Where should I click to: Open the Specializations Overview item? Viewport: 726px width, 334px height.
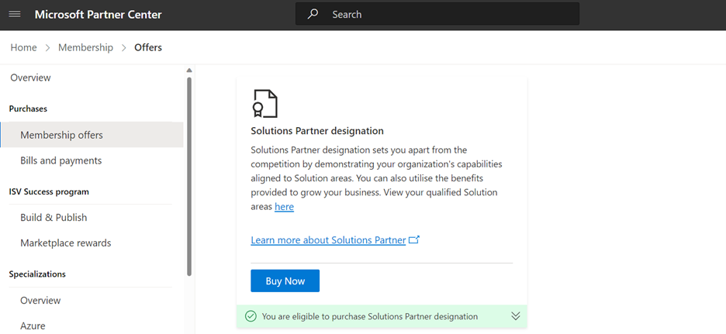40,300
